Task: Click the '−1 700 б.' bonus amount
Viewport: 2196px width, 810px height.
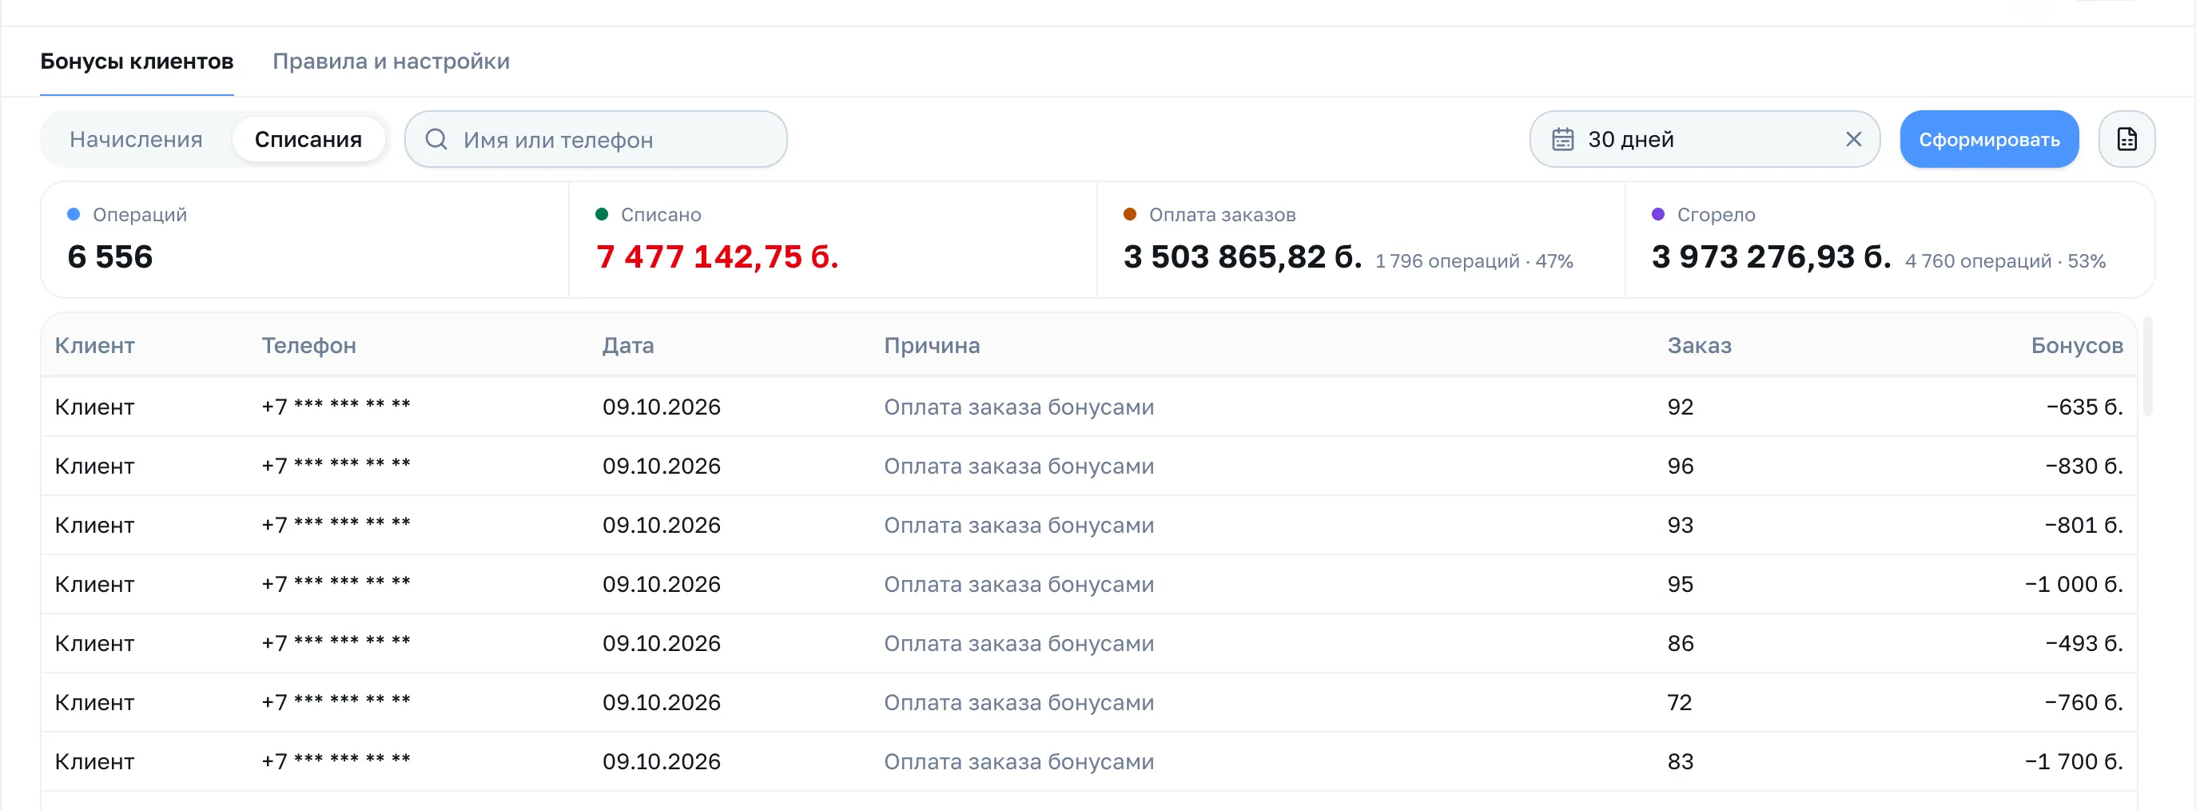Action: click(x=2074, y=761)
